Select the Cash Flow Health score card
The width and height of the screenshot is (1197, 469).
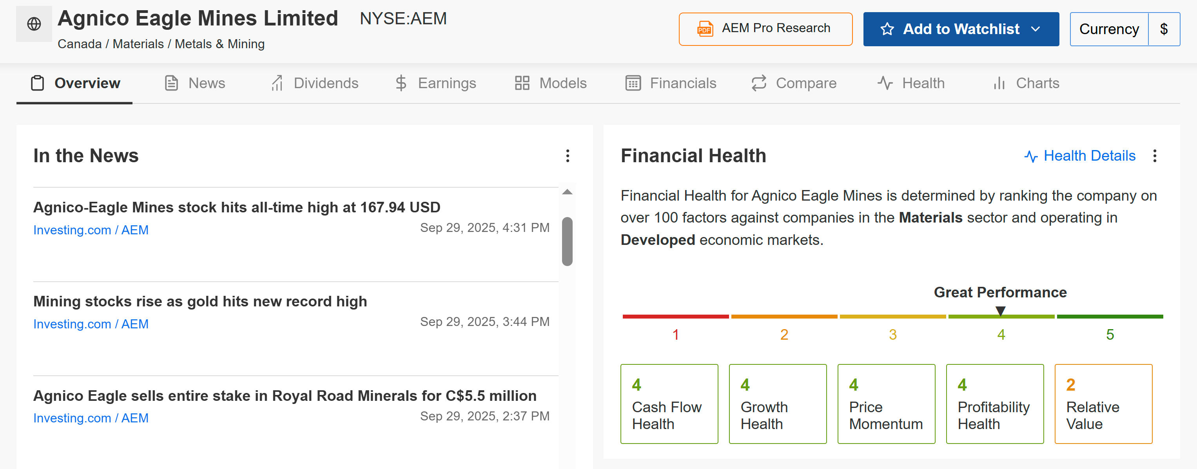pos(669,404)
